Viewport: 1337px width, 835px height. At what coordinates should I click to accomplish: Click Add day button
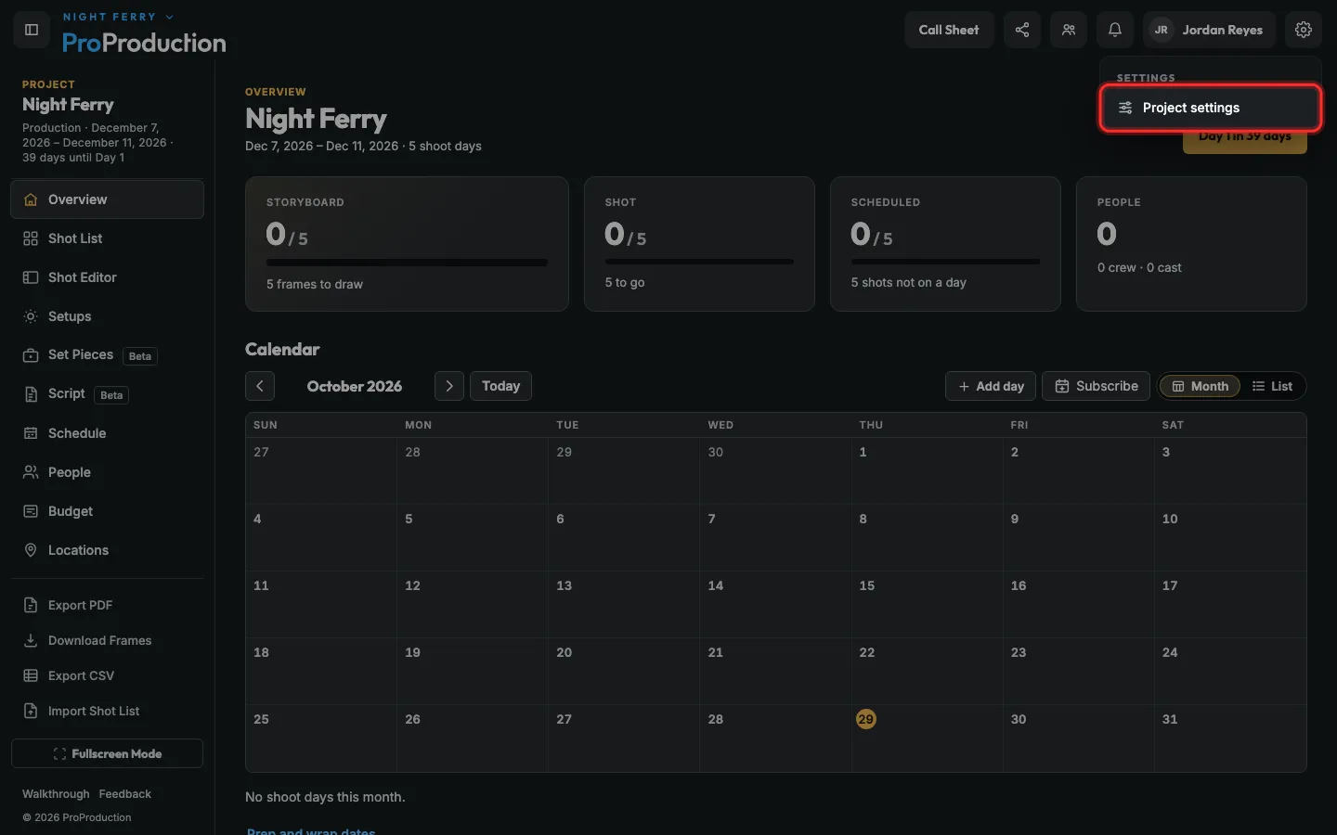991,386
